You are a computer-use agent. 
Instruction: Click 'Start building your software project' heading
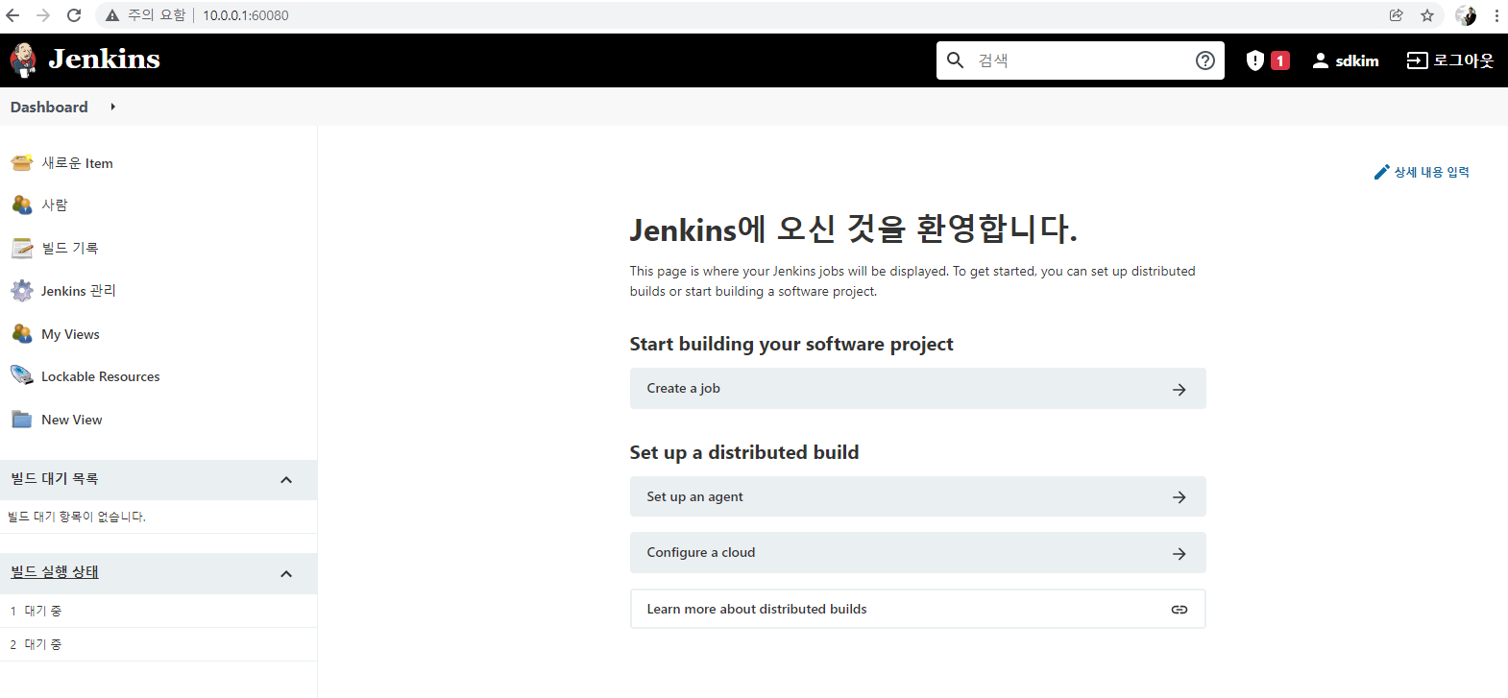(x=791, y=344)
